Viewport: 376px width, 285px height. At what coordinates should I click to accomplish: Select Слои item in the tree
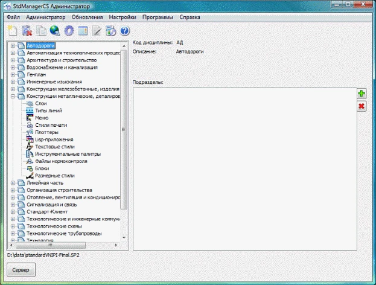coord(41,104)
